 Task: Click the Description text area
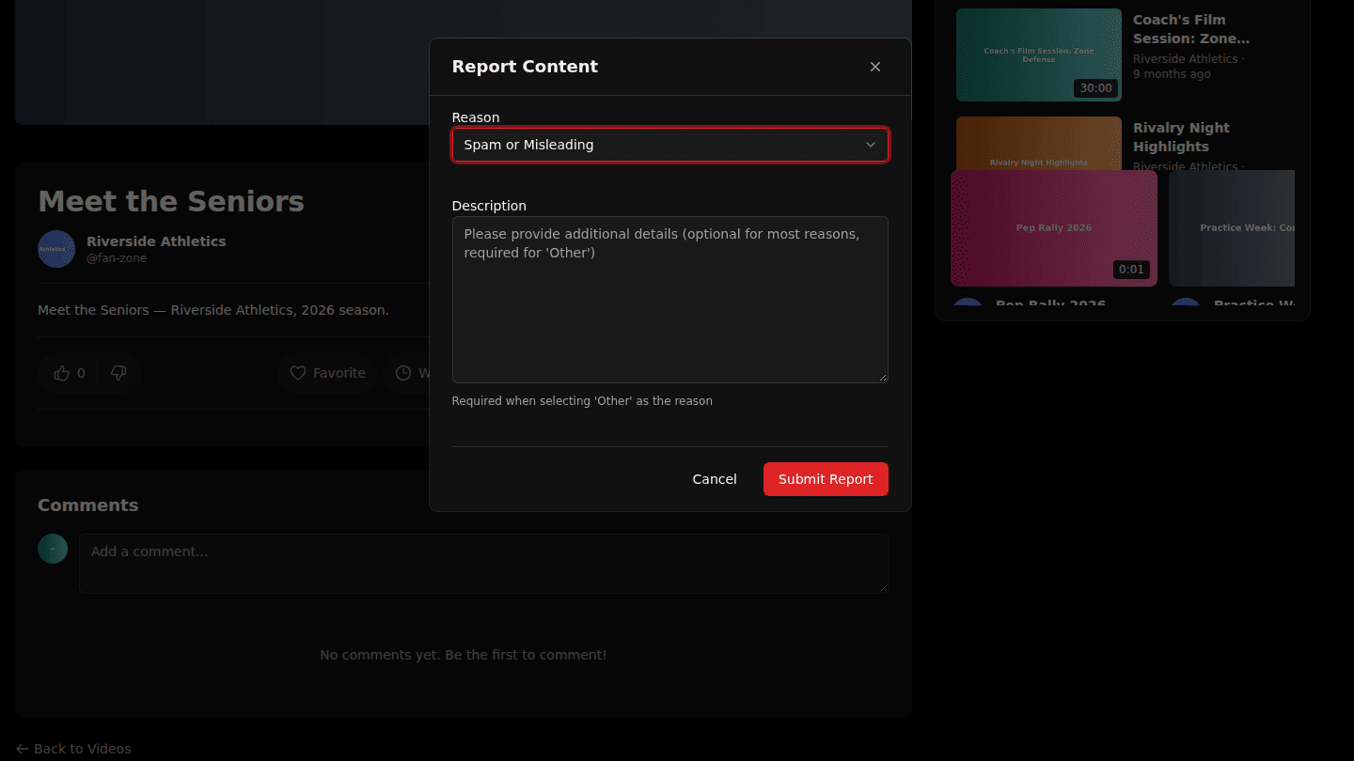670,300
